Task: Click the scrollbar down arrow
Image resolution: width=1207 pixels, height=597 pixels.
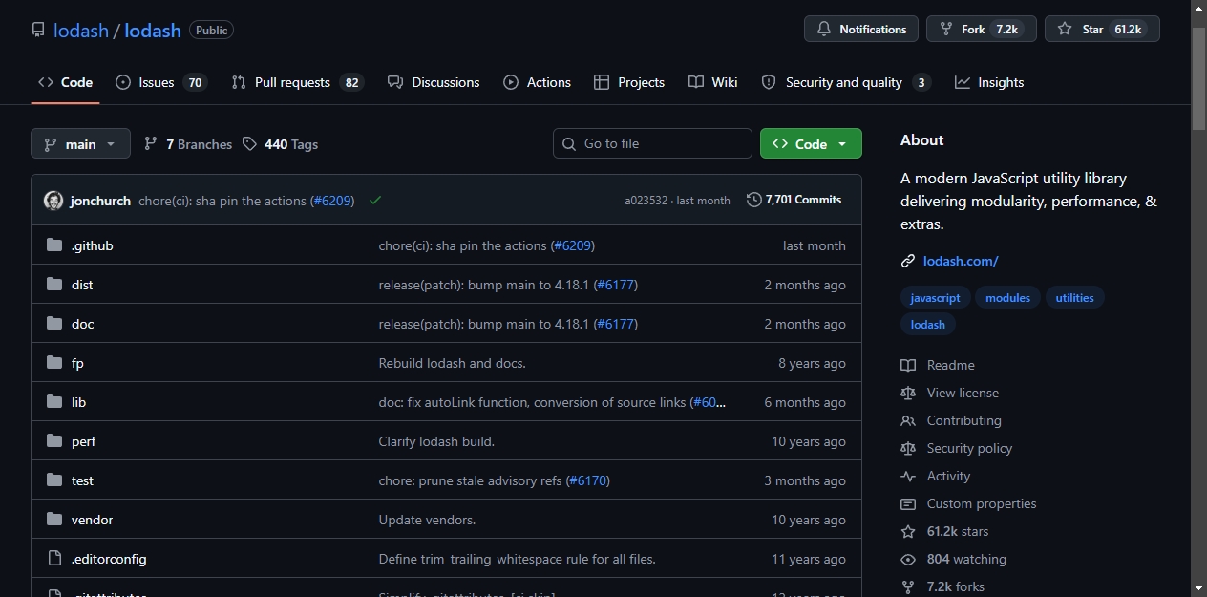Action: tap(1199, 588)
